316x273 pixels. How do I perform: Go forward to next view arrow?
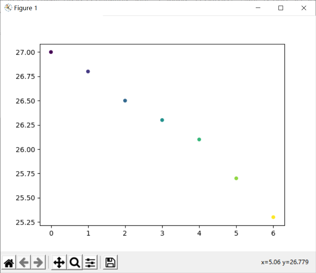38,262
